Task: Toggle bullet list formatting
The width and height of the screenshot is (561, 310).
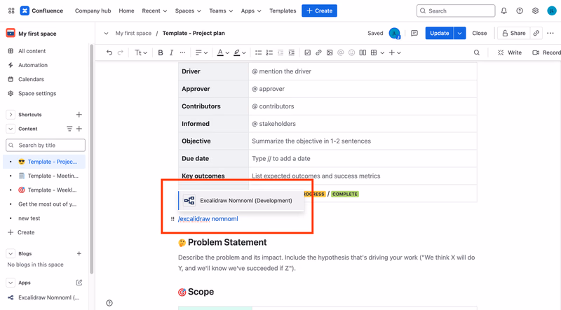Action: [x=258, y=52]
